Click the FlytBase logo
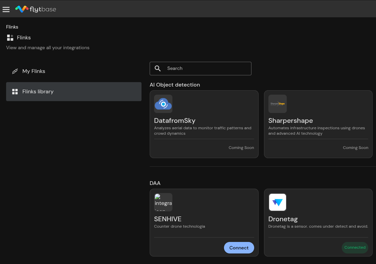 tap(36, 9)
